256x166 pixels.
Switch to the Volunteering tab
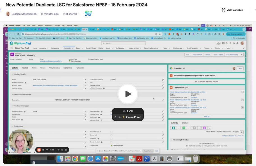(54, 68)
